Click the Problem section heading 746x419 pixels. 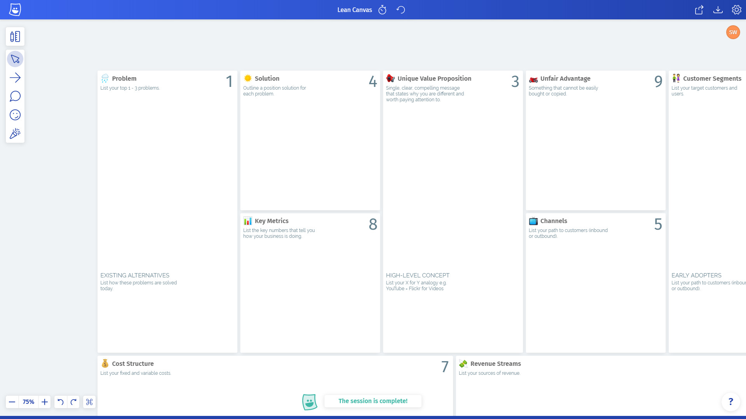pyautogui.click(x=124, y=78)
